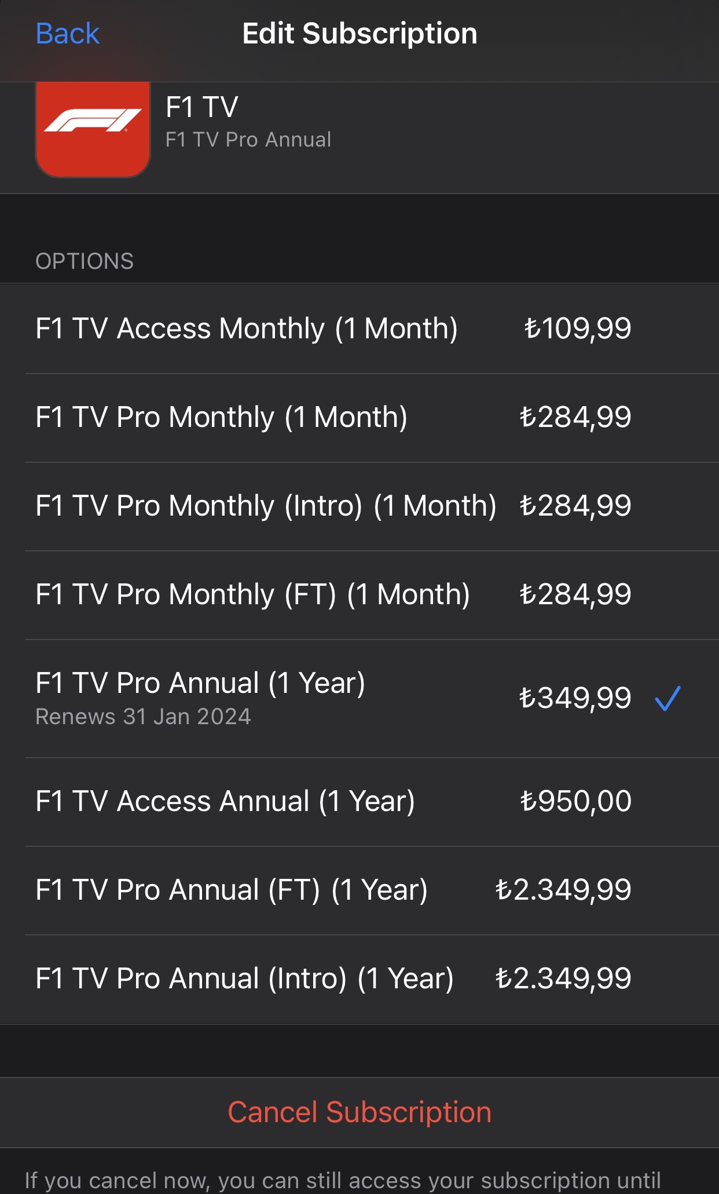Click the blue checkmark beside Pro Annual
Viewport: 719px width, 1194px height.
point(667,698)
